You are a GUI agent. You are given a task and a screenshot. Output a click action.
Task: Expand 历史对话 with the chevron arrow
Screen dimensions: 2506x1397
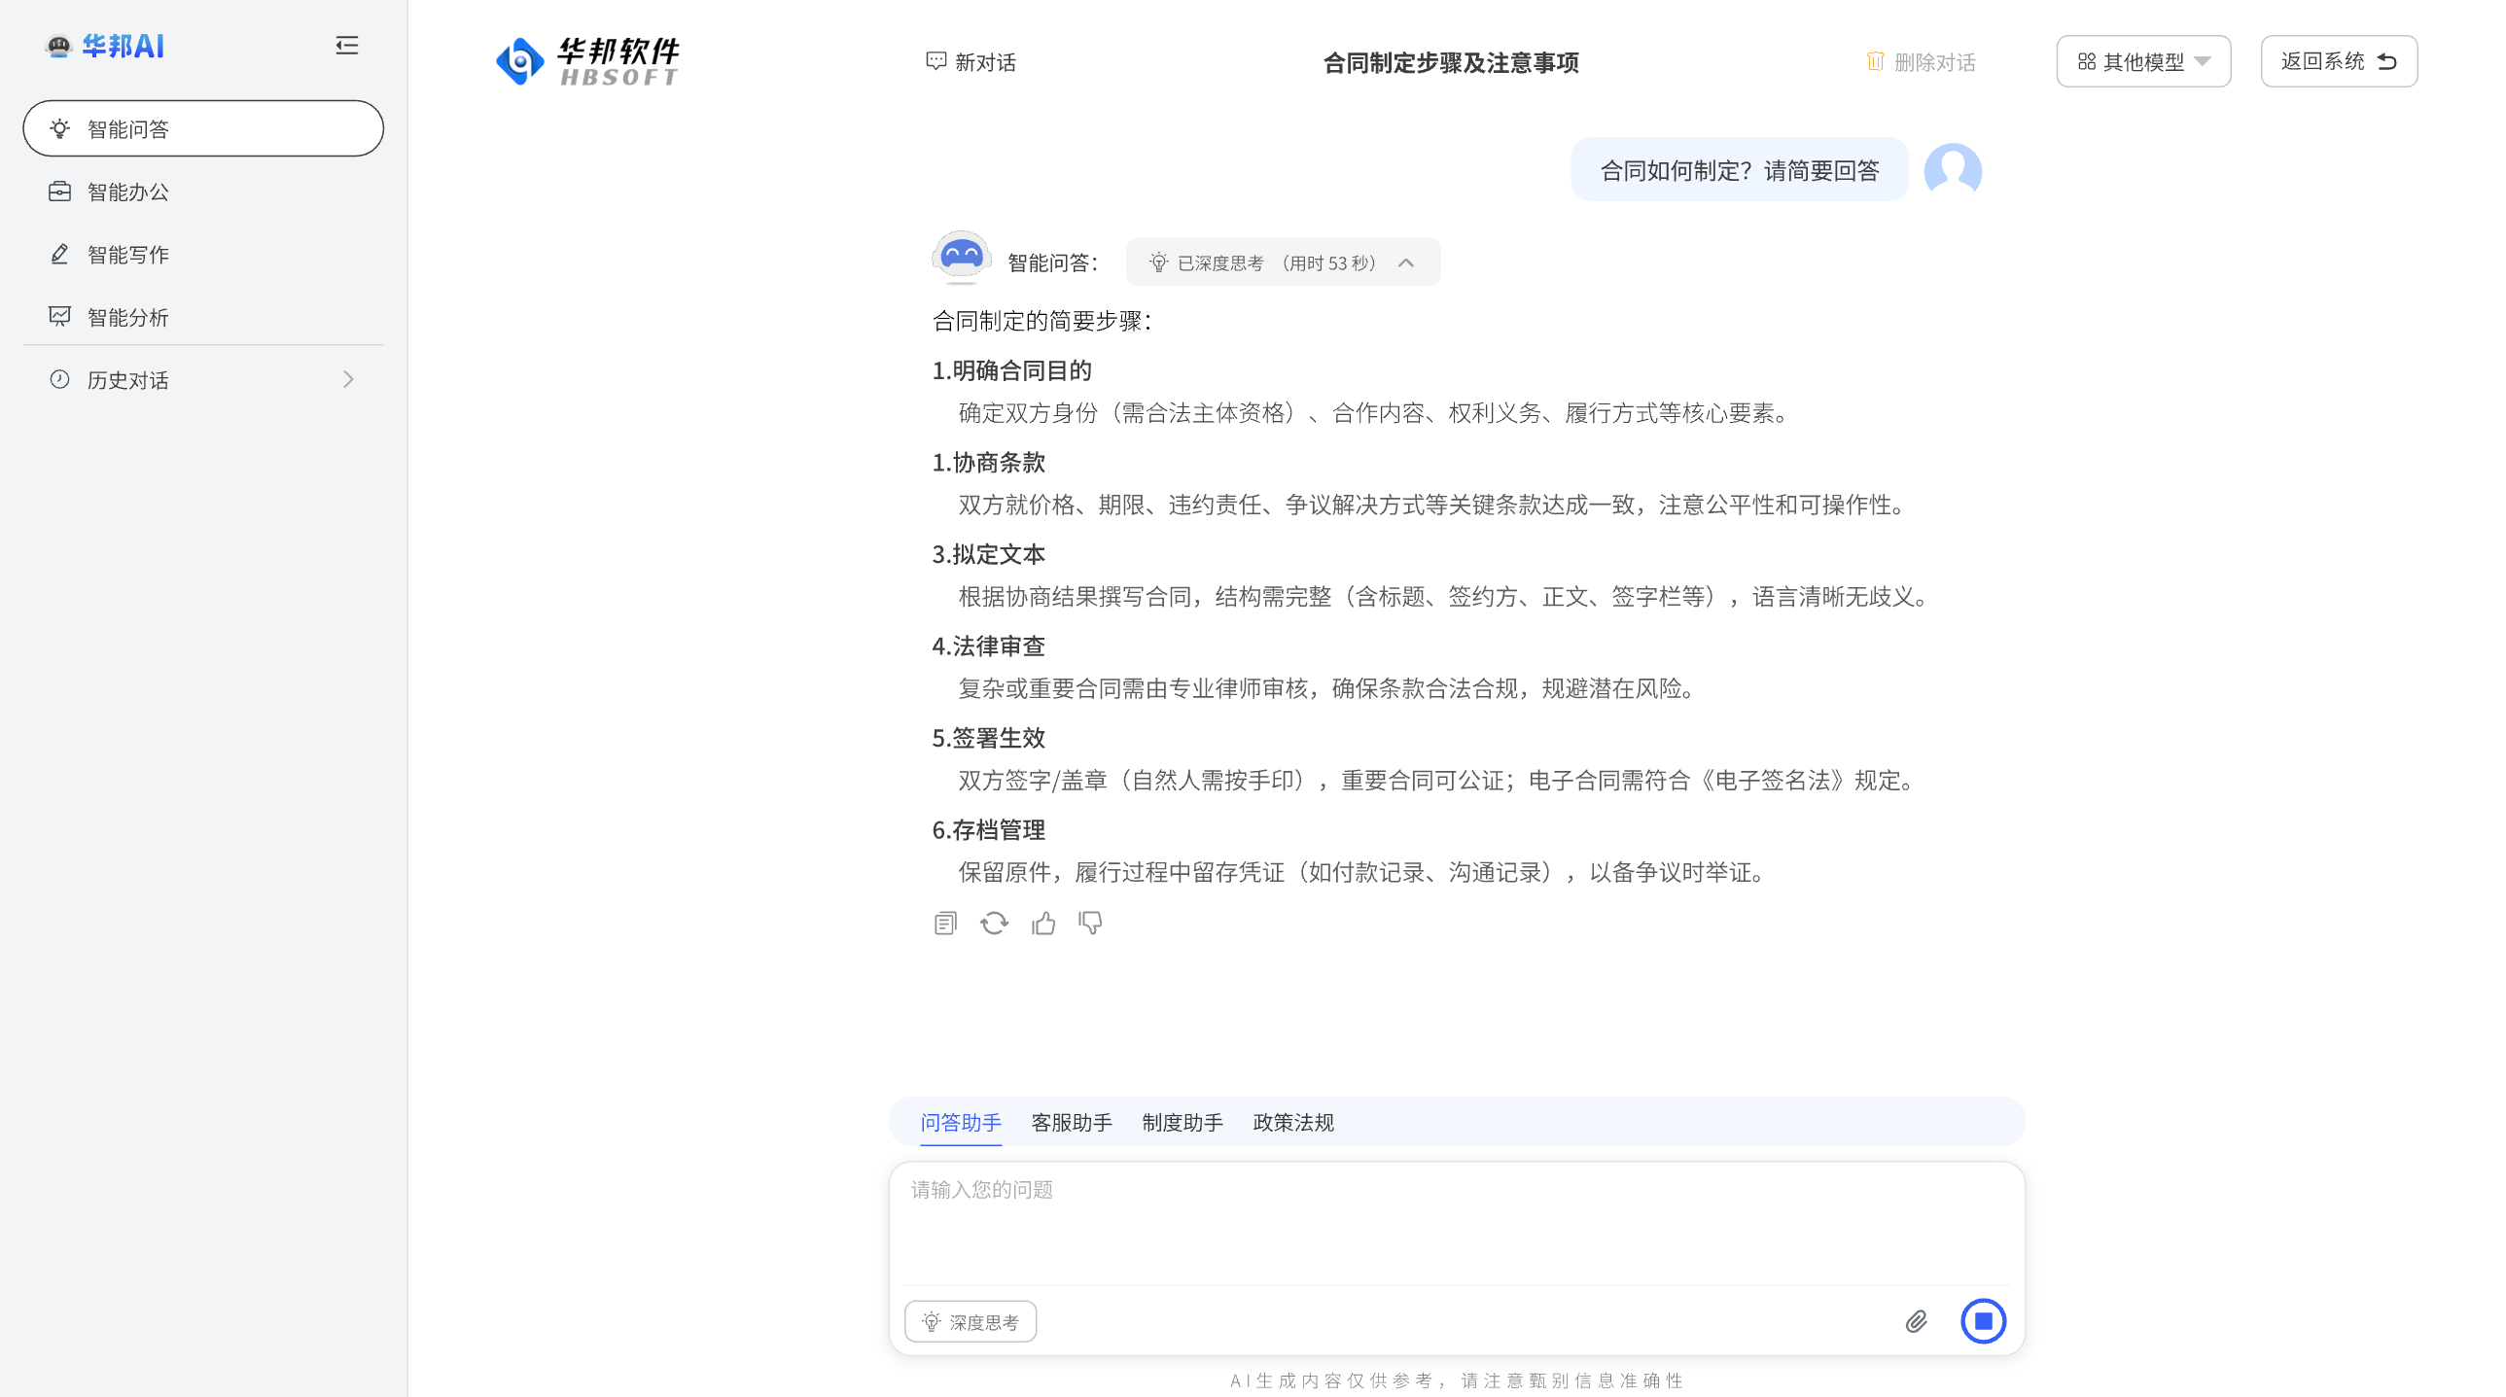coord(348,379)
